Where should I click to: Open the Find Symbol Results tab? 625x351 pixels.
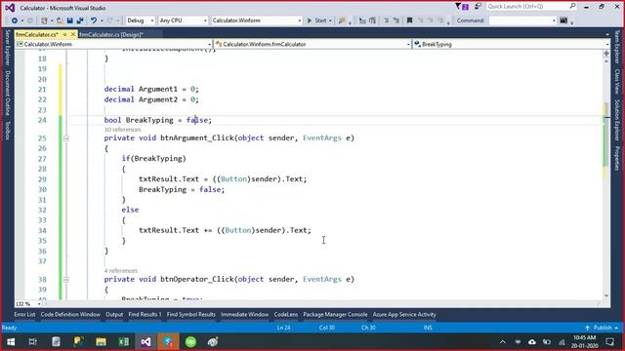pyautogui.click(x=191, y=314)
